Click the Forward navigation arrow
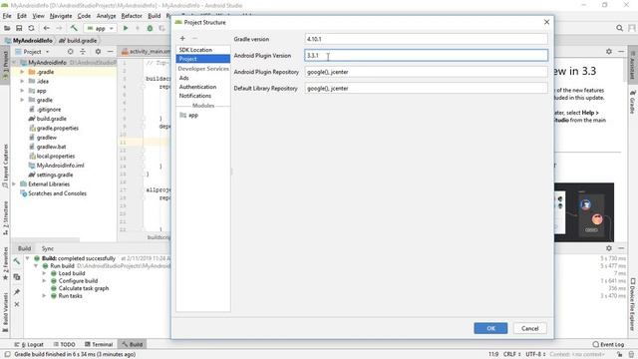638x359 pixels. click(59, 28)
